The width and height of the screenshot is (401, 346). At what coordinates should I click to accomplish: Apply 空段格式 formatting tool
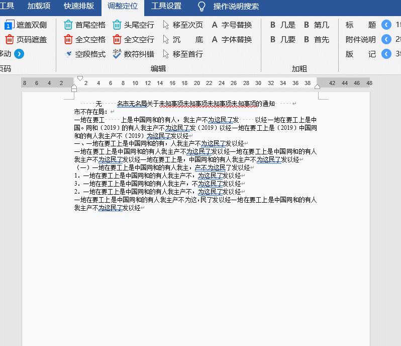(84, 54)
